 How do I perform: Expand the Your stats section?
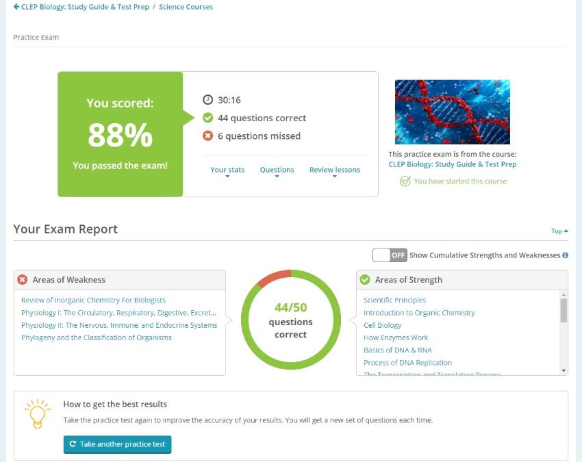pyautogui.click(x=227, y=170)
